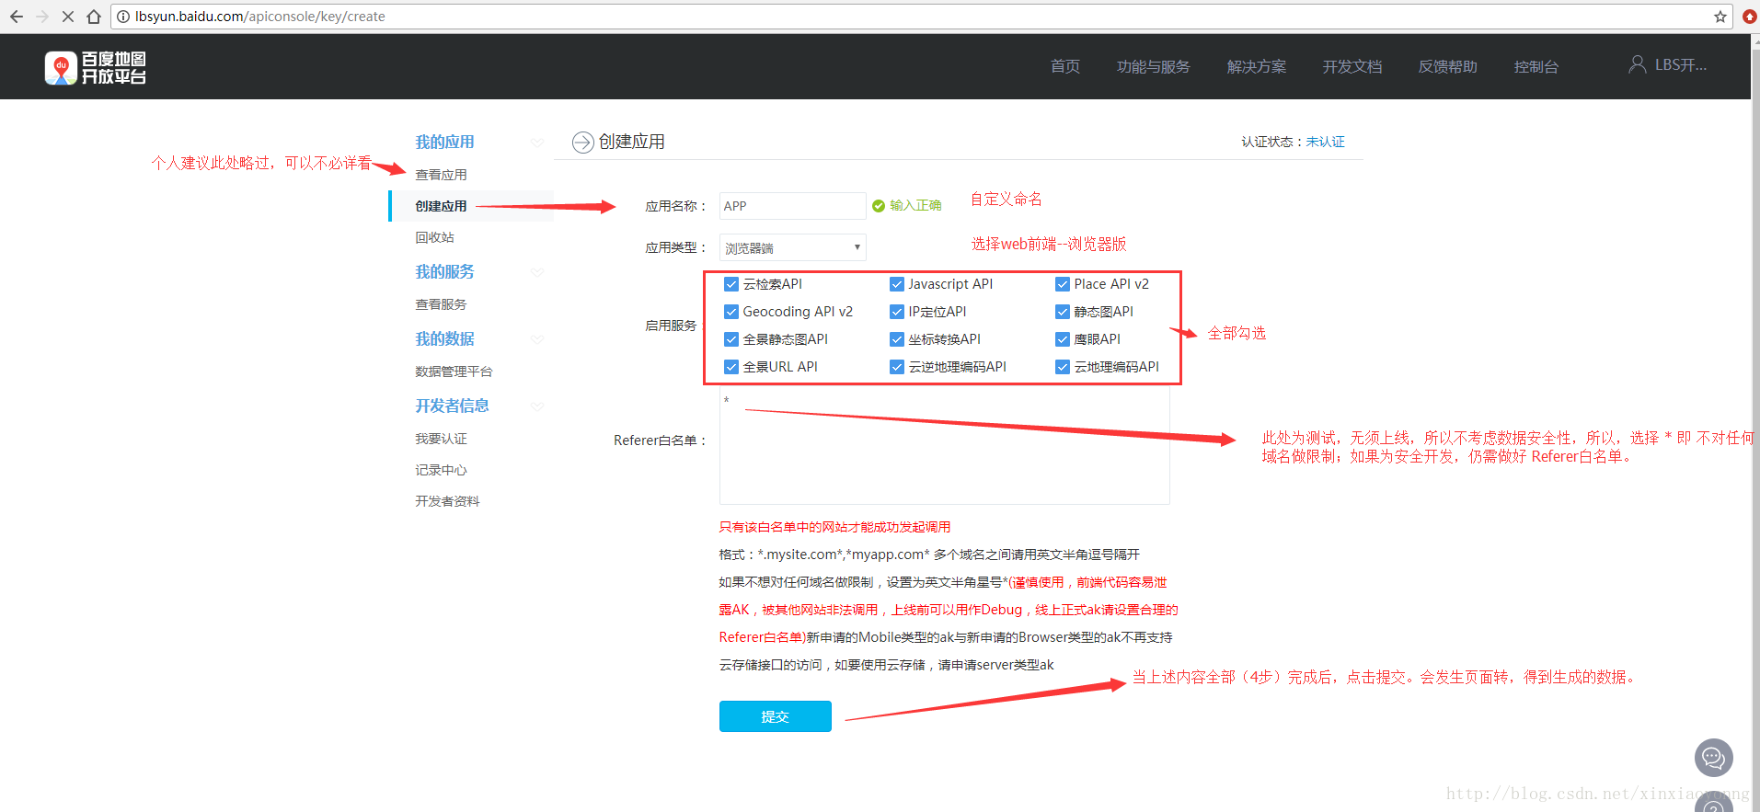Viewport: 1760px width, 812px height.
Task: Toggle 全景URL API checkbox
Action: point(731,367)
